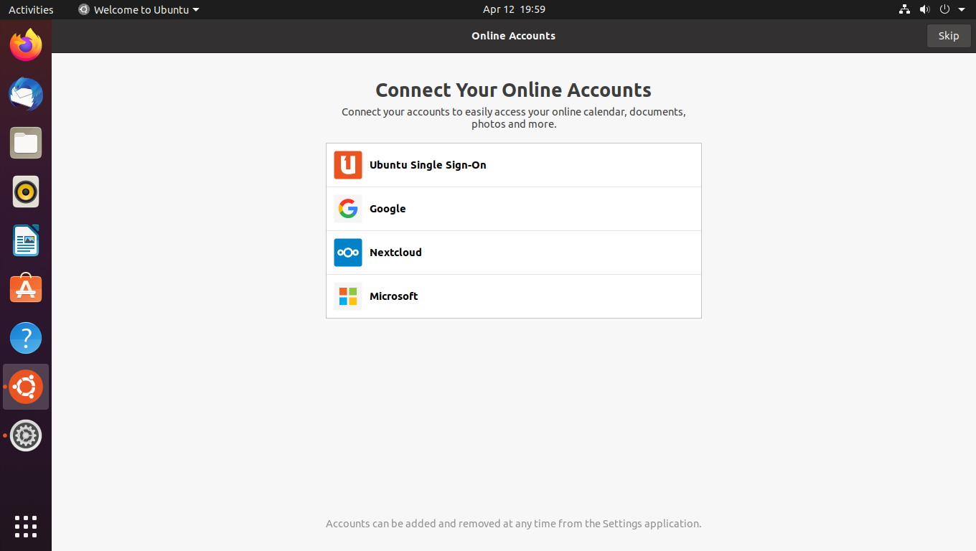Open system Settings from the dock
The height and width of the screenshot is (551, 976).
[26, 435]
